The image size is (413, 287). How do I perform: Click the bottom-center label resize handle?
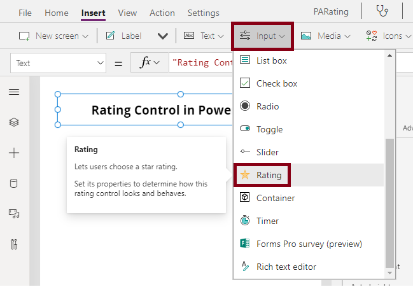coord(181,125)
